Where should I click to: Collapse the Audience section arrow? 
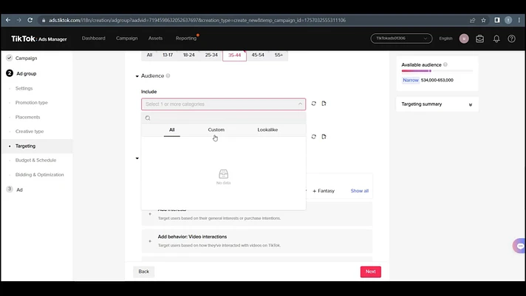pos(137,76)
